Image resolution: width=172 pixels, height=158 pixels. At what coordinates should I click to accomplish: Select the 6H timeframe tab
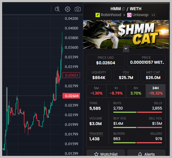click(136, 91)
